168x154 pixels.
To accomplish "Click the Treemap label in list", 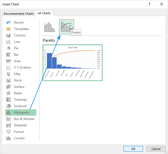I will pyautogui.click(x=20, y=100).
